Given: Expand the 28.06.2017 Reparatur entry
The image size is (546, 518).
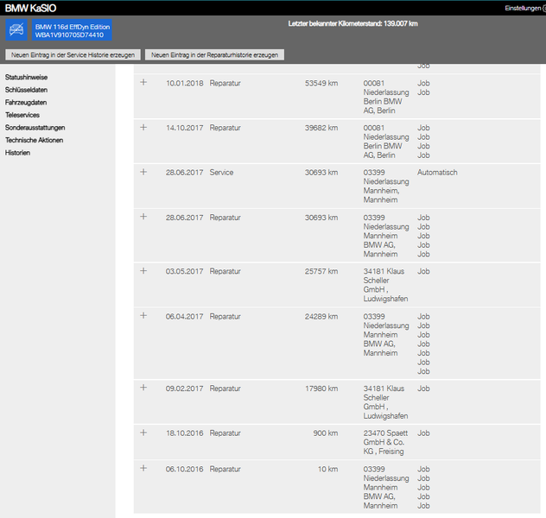Looking at the screenshot, I should click(143, 217).
